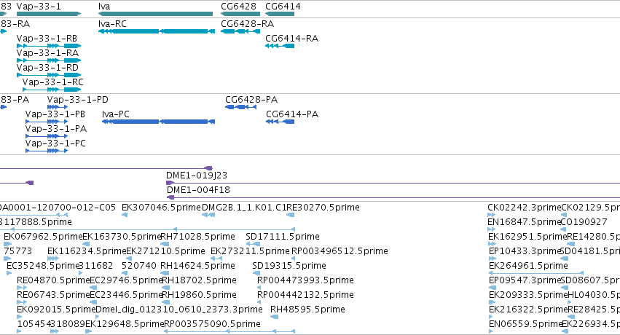Viewport: 620px width, 335px height.
Task: Select the SD17111.5prime EST label
Action: coord(283,237)
